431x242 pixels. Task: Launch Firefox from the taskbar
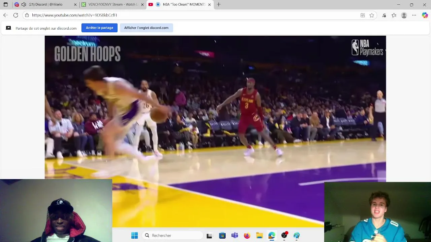tap(247, 236)
